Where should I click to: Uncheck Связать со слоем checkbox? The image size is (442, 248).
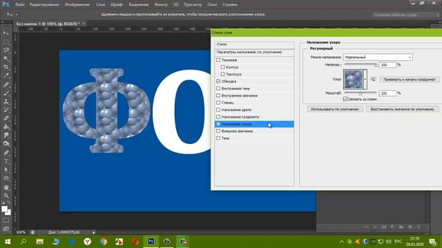point(345,99)
